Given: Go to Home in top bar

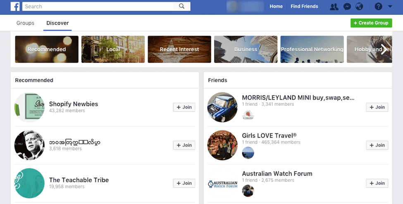Looking at the screenshot, I should [x=276, y=7].
